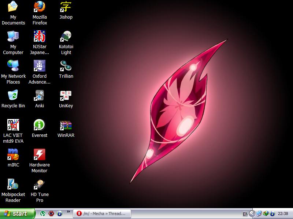
Task: Click the EN language bar indicator
Action: [245, 214]
